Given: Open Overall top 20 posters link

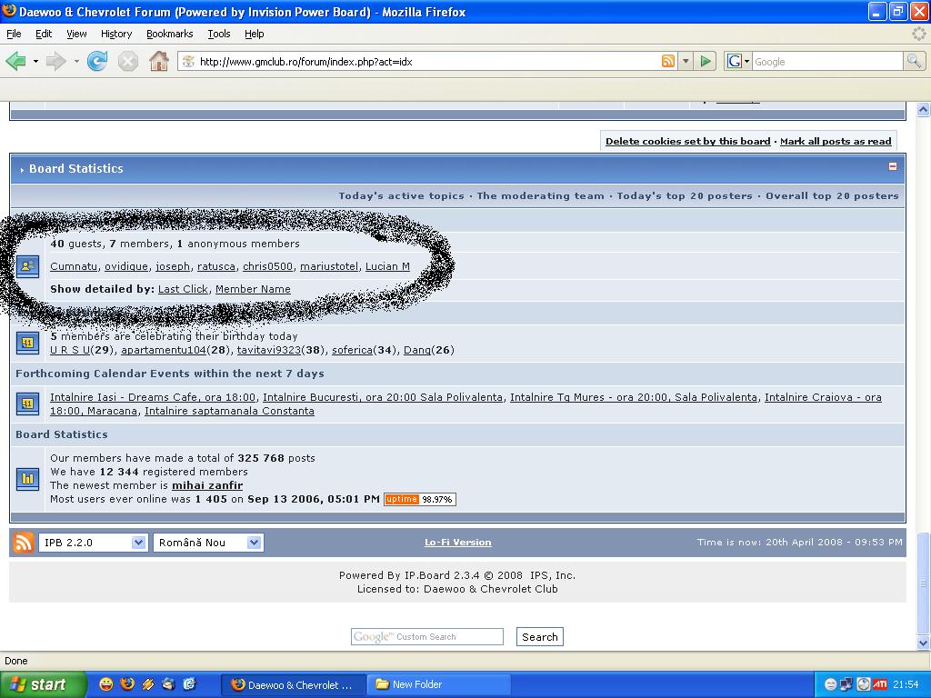Looking at the screenshot, I should click(x=832, y=196).
